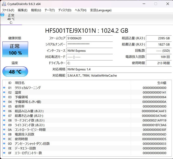Click status dot for row 04 予備領域 (しきい値)

coord(4,102)
